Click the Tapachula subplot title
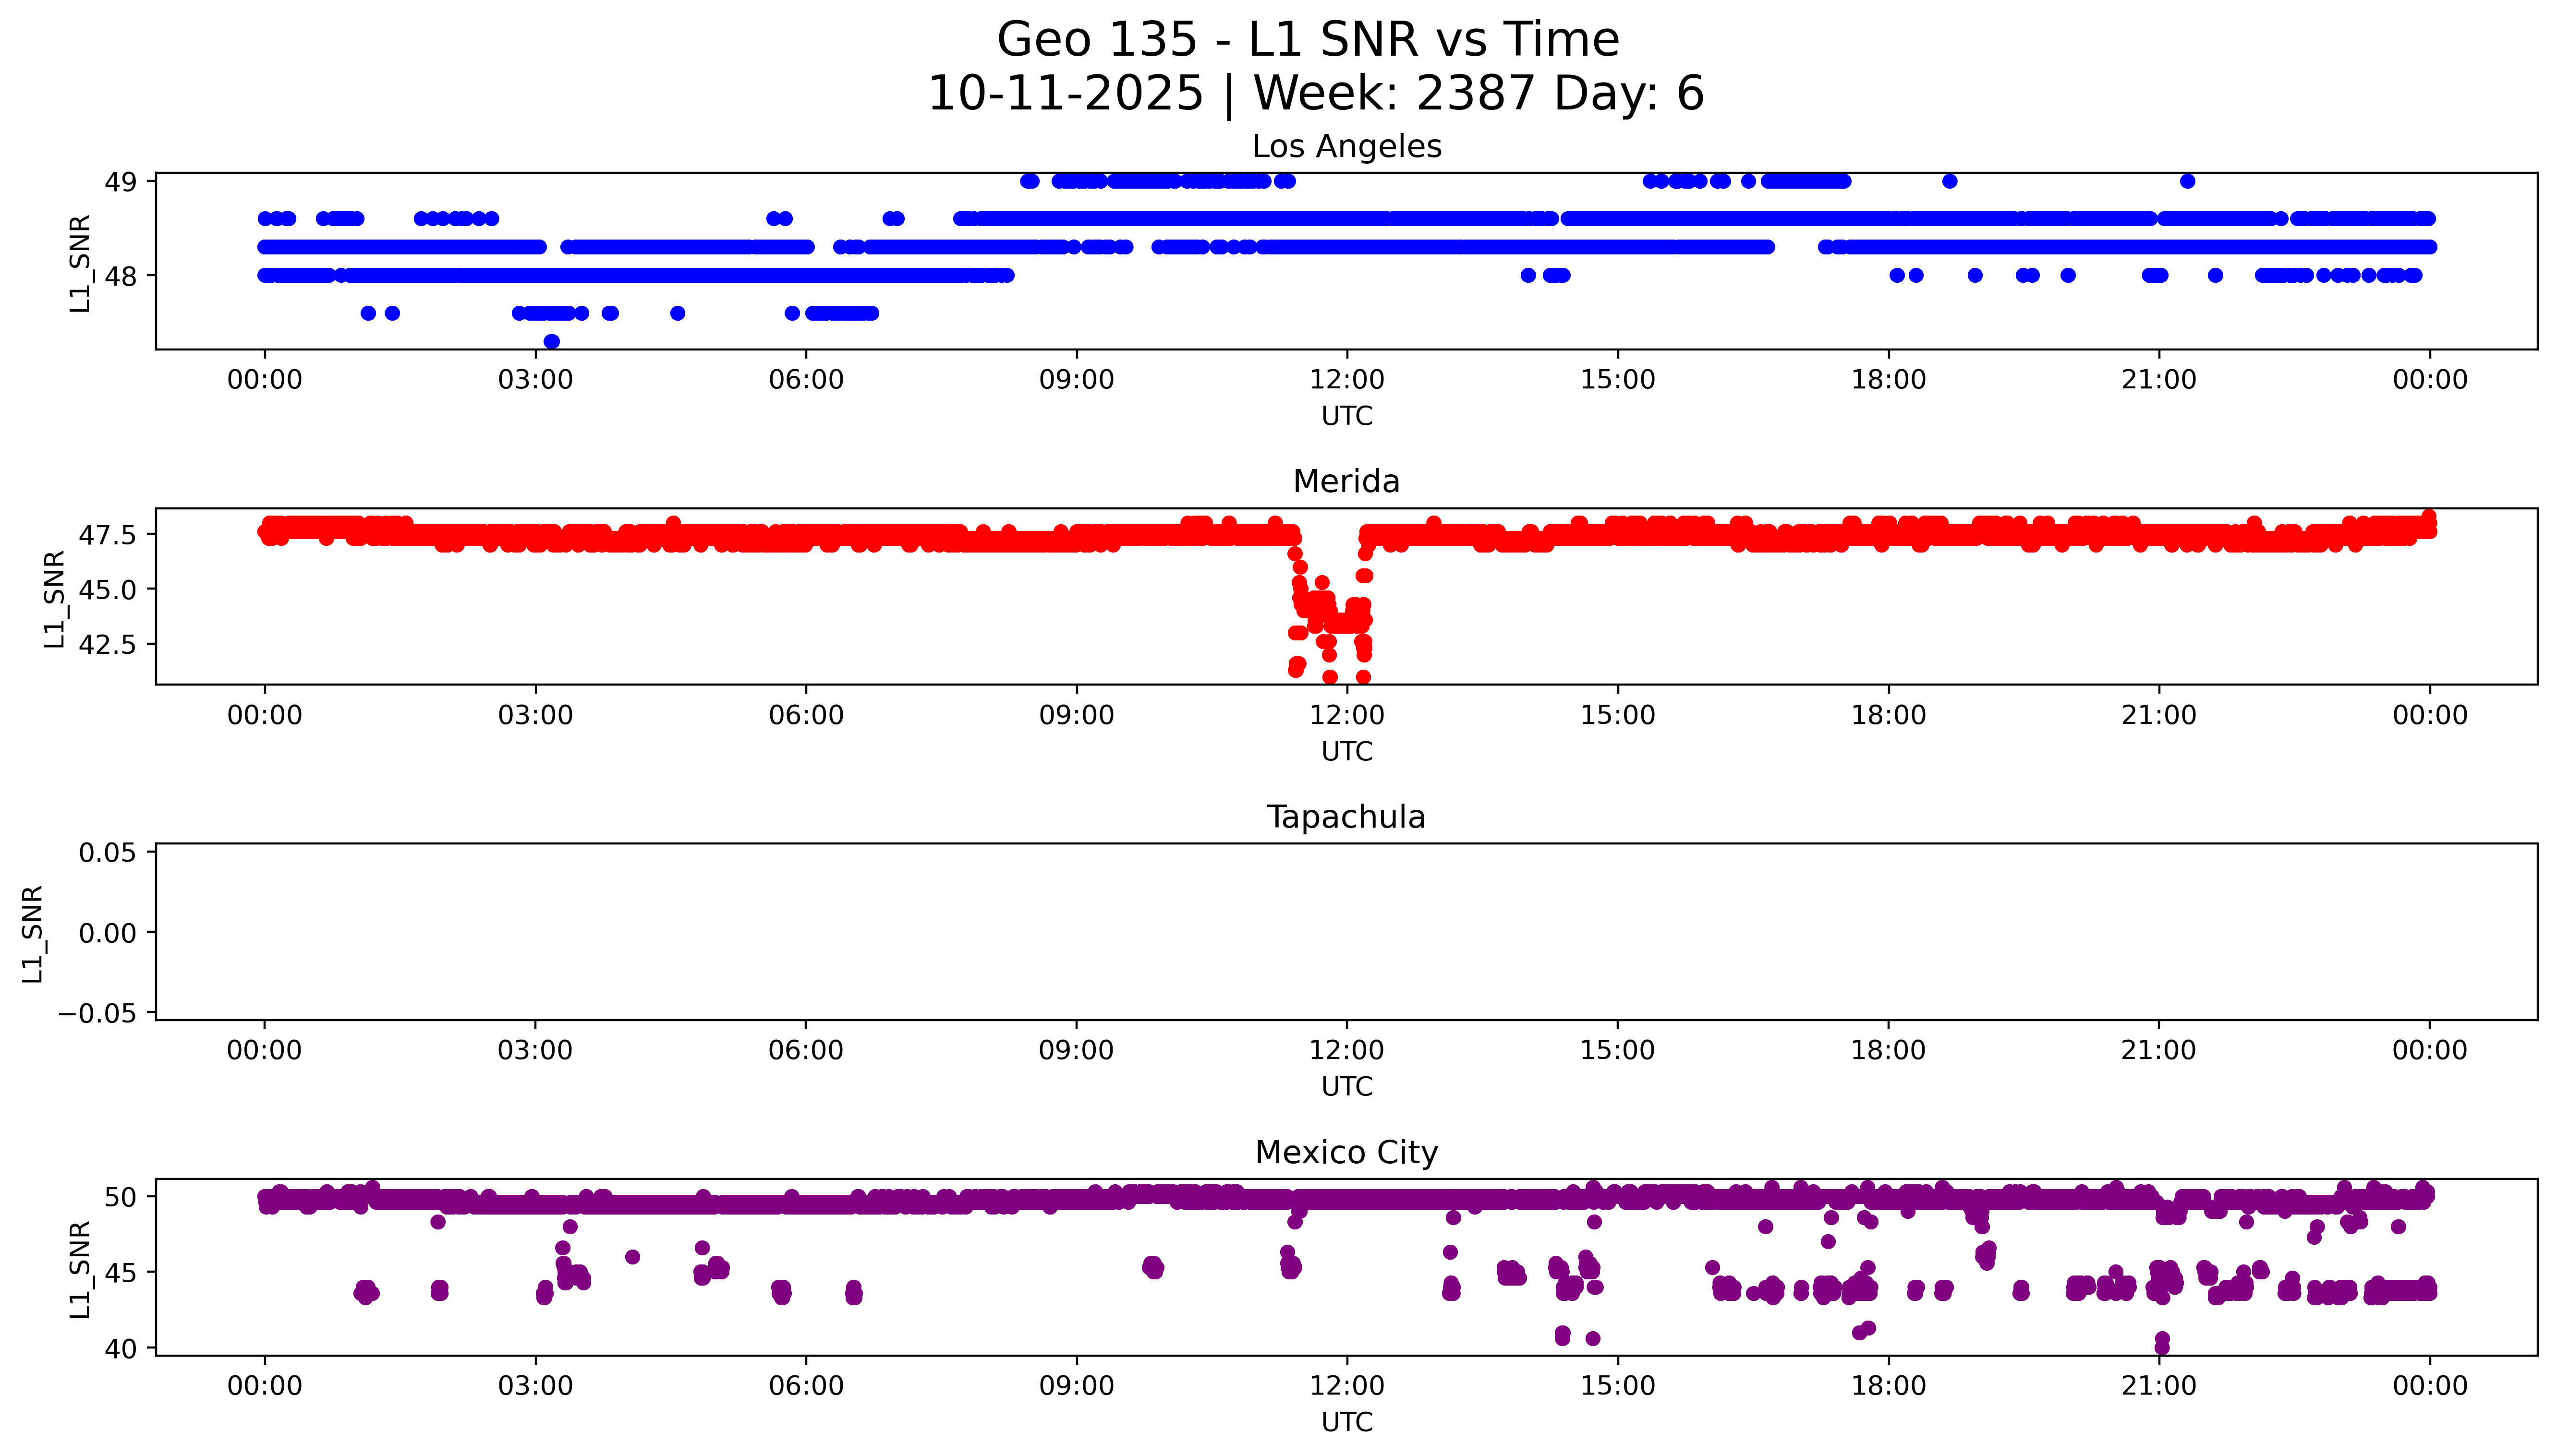2557x1456 pixels. (1346, 817)
